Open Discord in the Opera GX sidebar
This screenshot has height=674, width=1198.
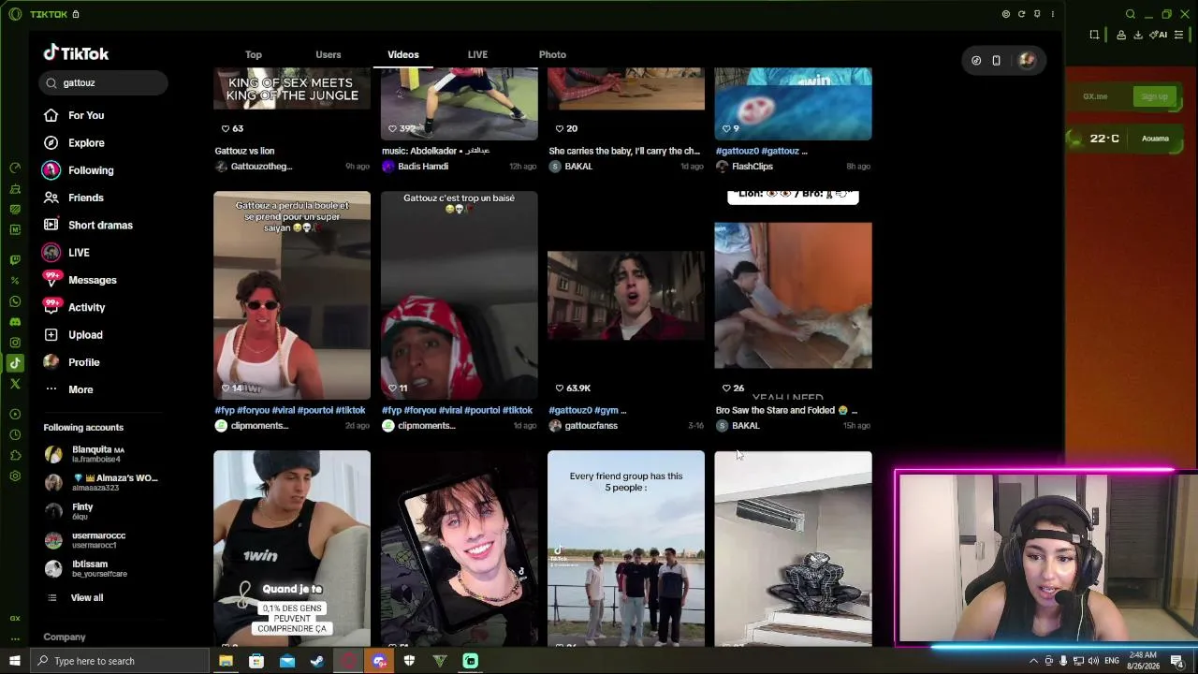point(15,322)
